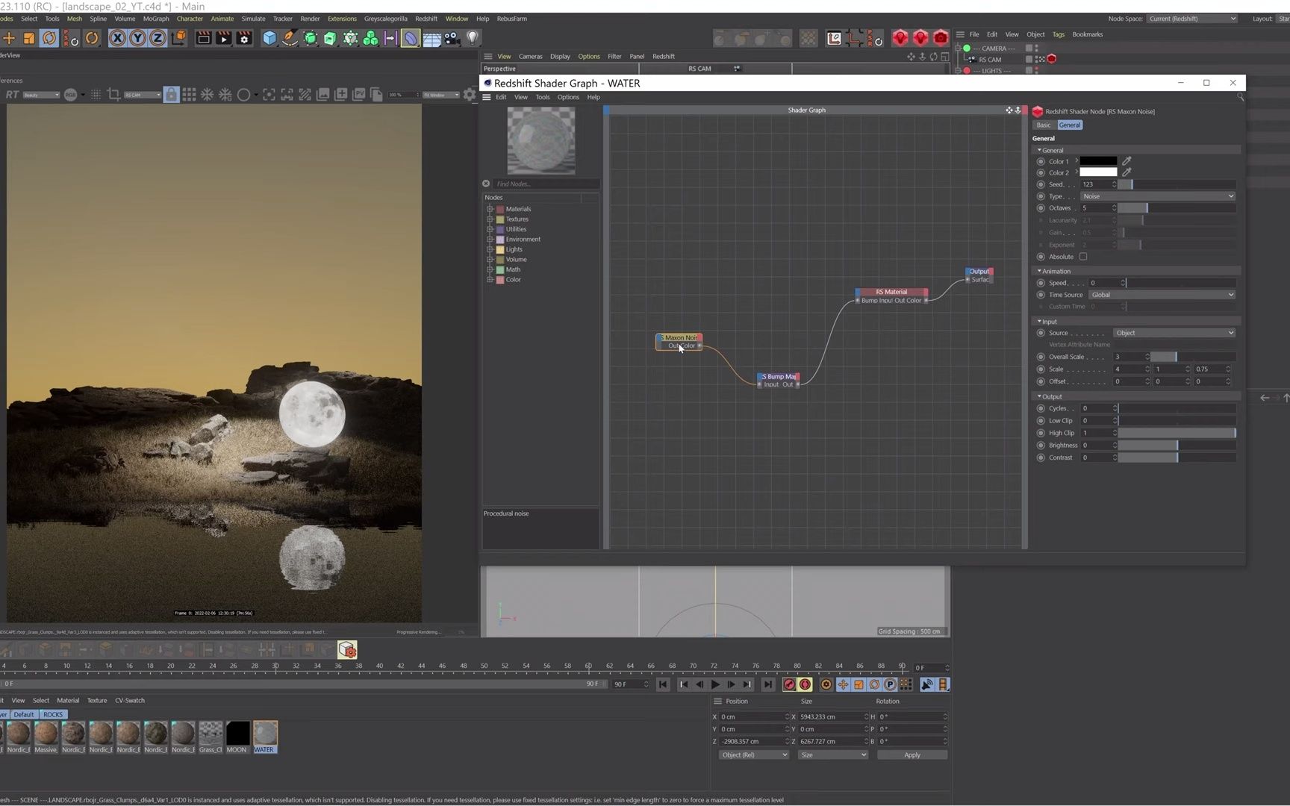1290x806 pixels.
Task: Activate the Scale tool
Action: point(28,38)
